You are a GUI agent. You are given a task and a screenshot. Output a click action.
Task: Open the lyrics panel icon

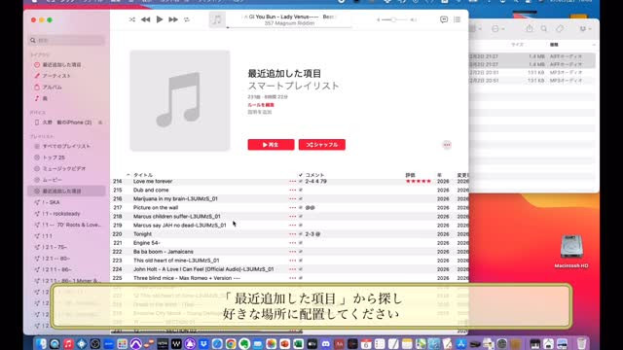coord(444,19)
